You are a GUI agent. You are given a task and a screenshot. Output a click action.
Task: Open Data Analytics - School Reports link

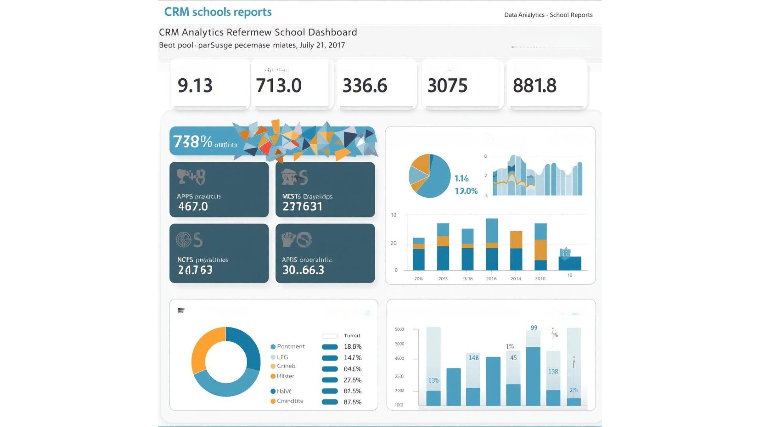tap(548, 15)
